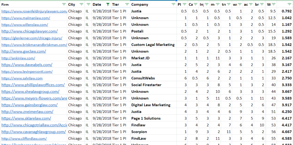293x145 pixels.
Task: Select the "Page 1 Solutions" cell
Action: coord(146,119)
